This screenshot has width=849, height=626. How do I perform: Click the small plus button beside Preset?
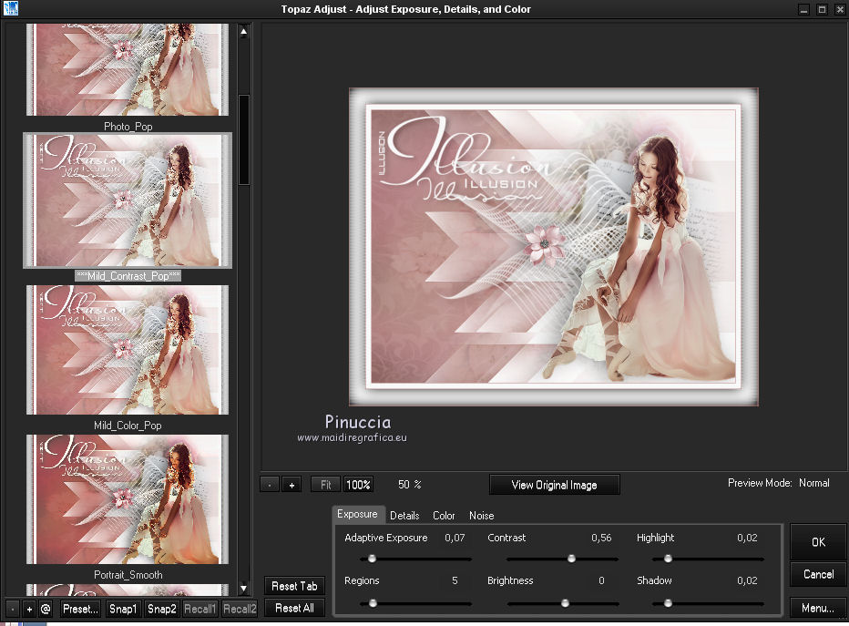29,609
